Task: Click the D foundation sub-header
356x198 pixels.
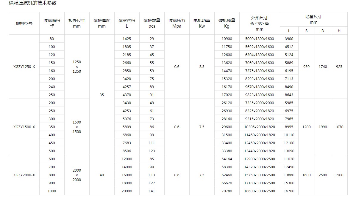Action: click(323, 31)
